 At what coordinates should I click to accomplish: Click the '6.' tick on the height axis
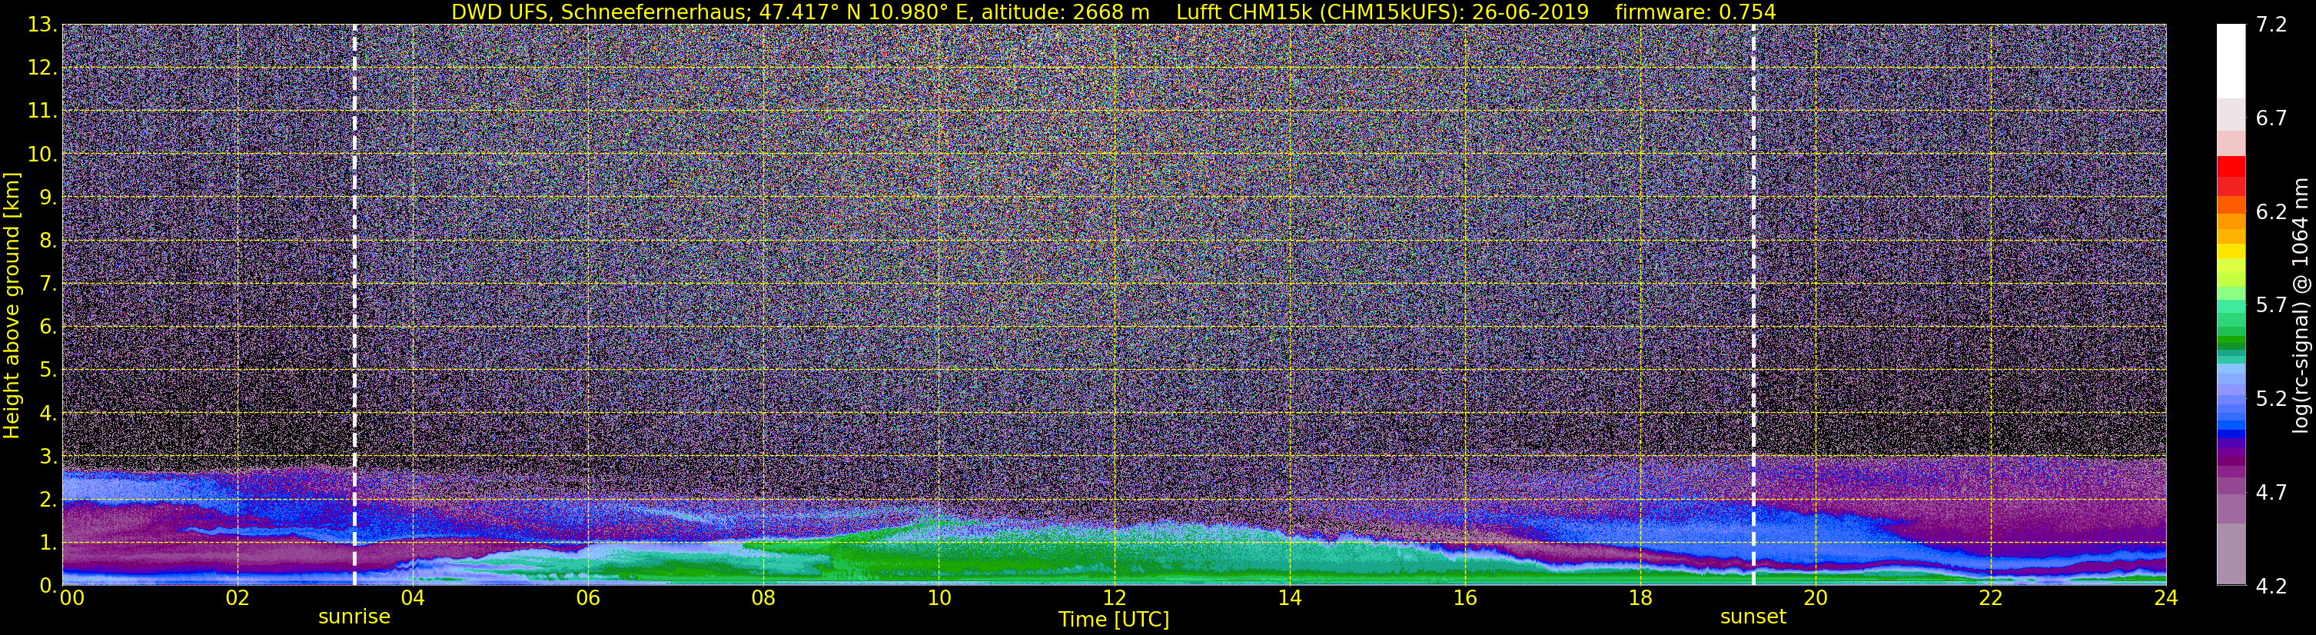pyautogui.click(x=48, y=327)
